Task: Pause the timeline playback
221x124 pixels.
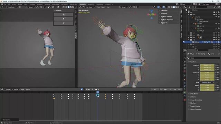Action: [x=93, y=89]
